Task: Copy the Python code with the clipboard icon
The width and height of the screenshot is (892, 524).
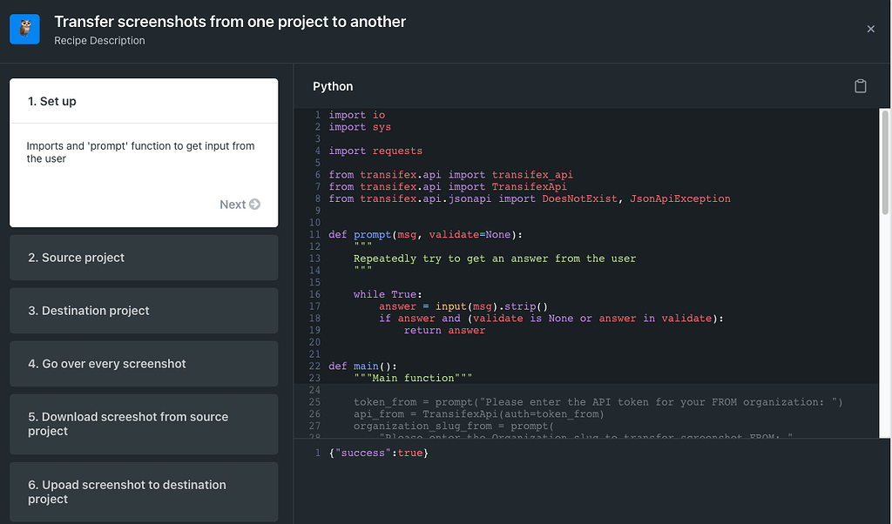Action: click(x=861, y=86)
